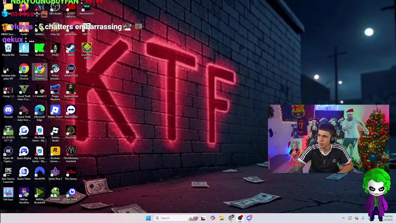Screen dimensions: 396x223
Task: Open the Recycle Bin icon
Action: pyautogui.click(x=8, y=50)
